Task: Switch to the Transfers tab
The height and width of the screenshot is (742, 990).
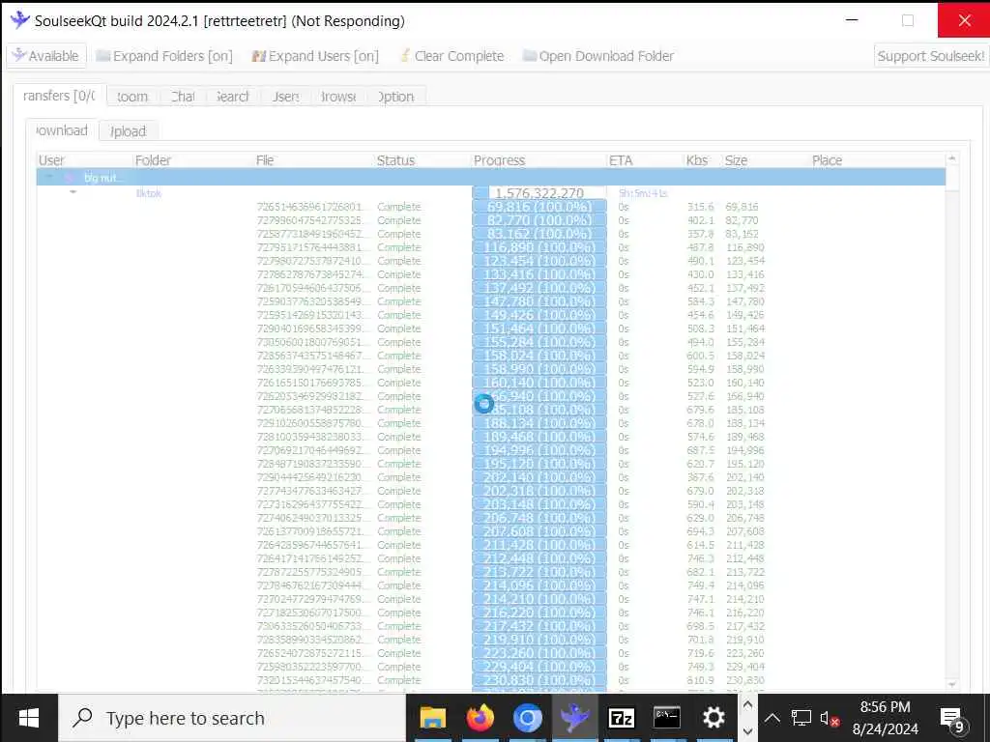Action: [x=59, y=96]
